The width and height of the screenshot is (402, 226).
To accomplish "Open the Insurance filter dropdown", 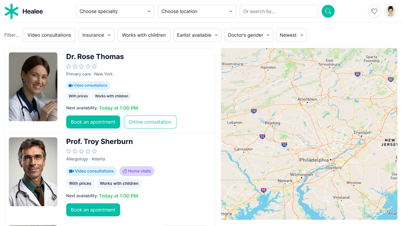I will (x=96, y=35).
